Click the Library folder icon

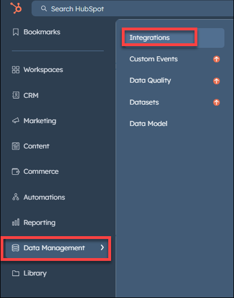pos(16,273)
